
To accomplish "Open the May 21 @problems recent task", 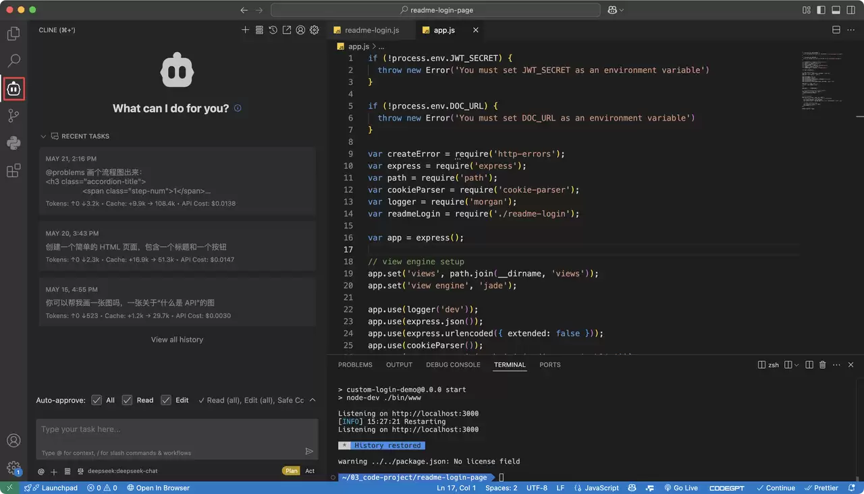I will pos(178,181).
